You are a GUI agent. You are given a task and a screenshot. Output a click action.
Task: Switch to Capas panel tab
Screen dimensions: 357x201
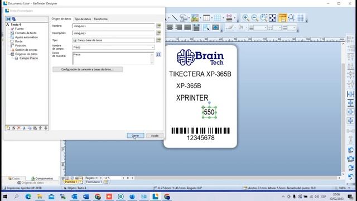point(13,178)
